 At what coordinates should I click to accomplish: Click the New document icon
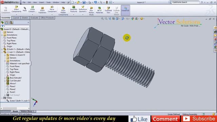point(73,2)
